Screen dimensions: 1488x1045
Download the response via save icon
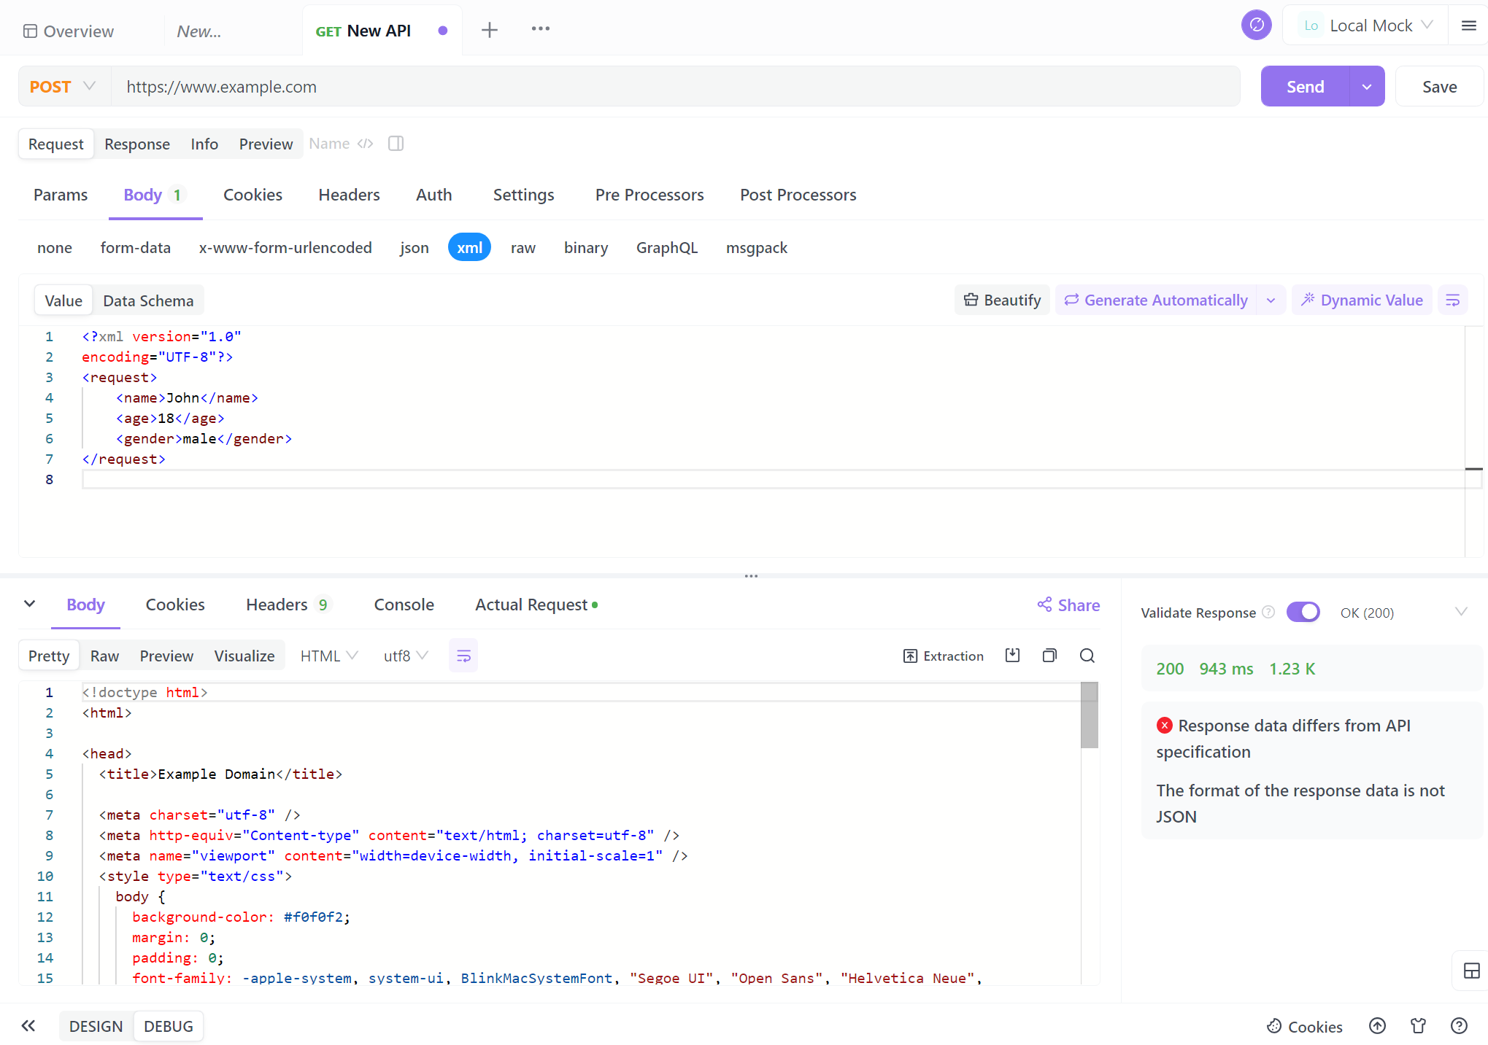tap(1012, 656)
